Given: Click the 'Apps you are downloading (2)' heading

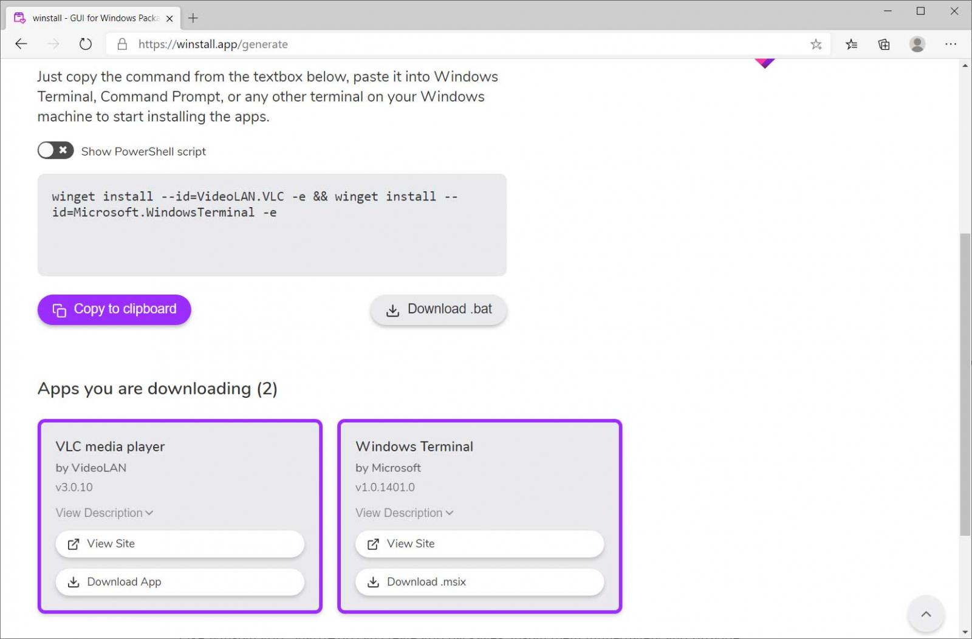Looking at the screenshot, I should pyautogui.click(x=157, y=389).
